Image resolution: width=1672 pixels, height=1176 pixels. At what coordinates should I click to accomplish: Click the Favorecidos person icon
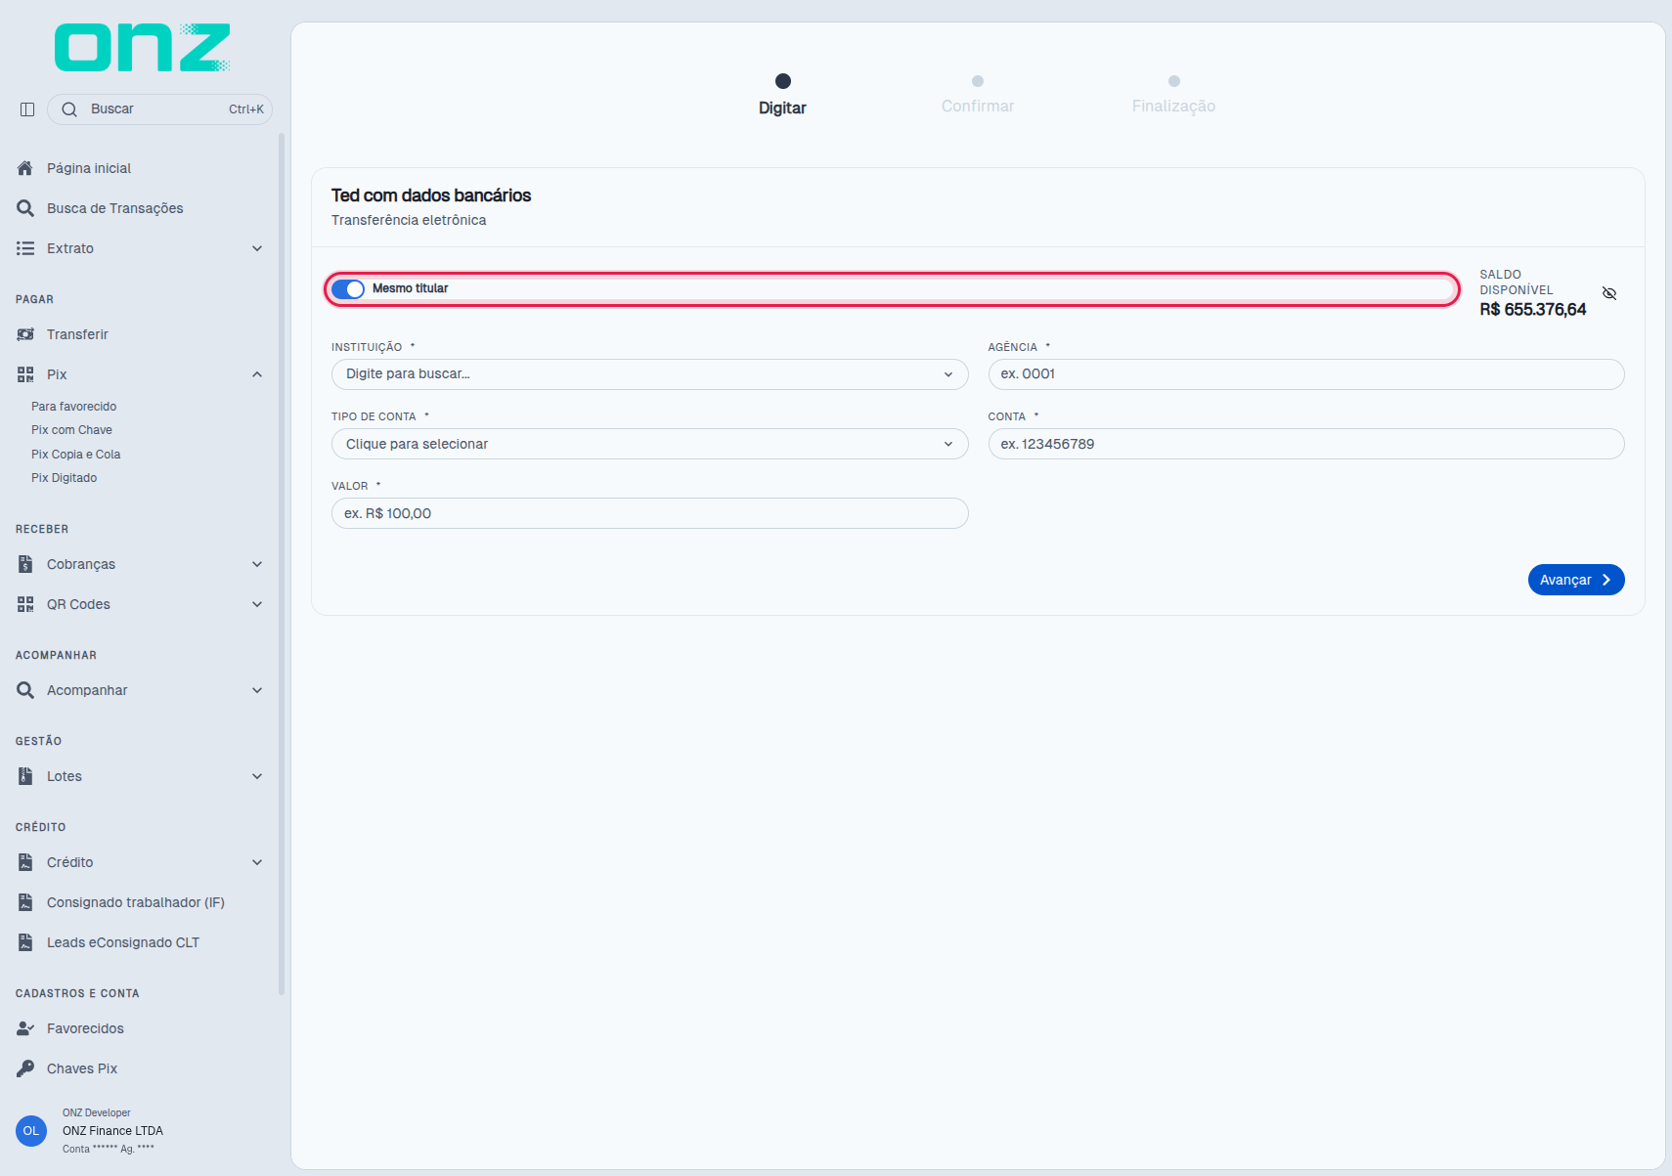point(25,1028)
